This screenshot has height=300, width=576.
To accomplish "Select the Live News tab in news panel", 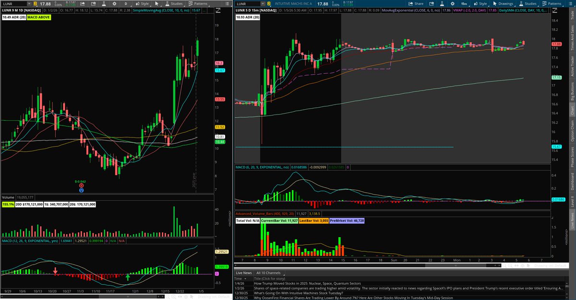I will pos(244,273).
